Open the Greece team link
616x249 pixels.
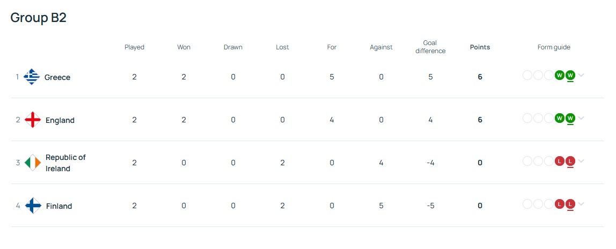point(57,77)
